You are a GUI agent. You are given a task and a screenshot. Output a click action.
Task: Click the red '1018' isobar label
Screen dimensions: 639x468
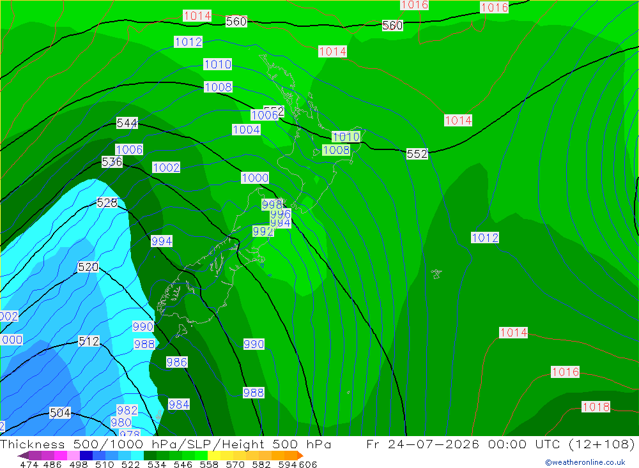coord(596,407)
